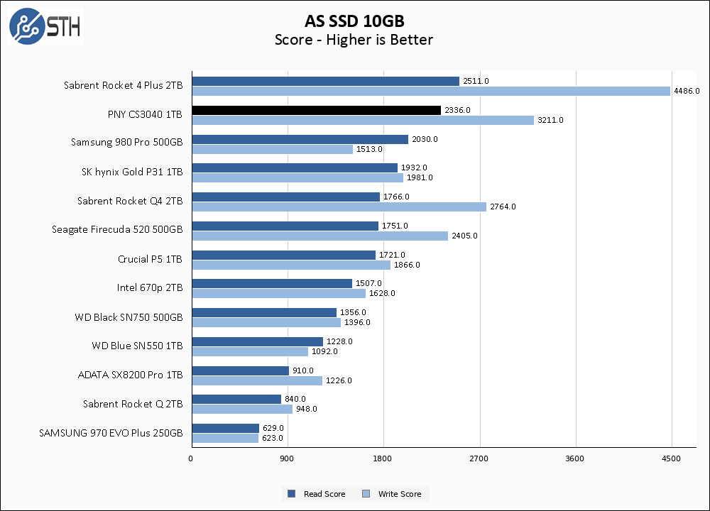Image resolution: width=710 pixels, height=511 pixels.
Task: Click the x-axis tick label '900'
Action: (x=287, y=458)
